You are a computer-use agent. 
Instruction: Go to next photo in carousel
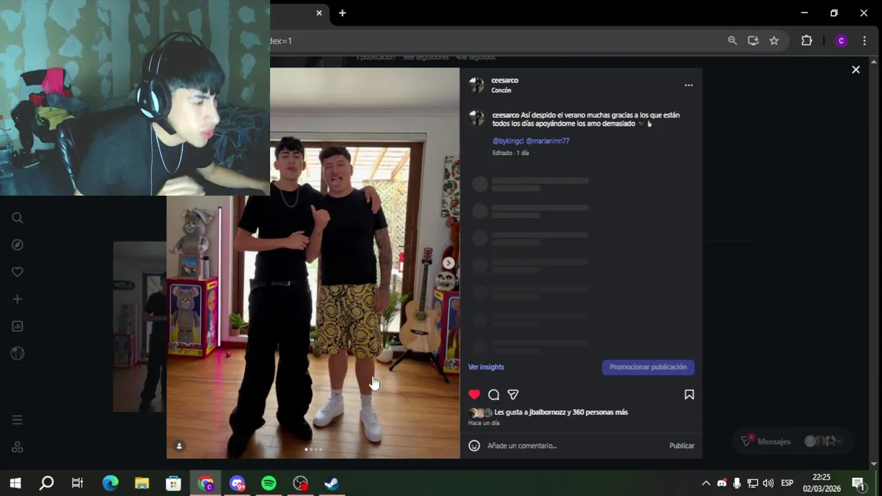(449, 262)
